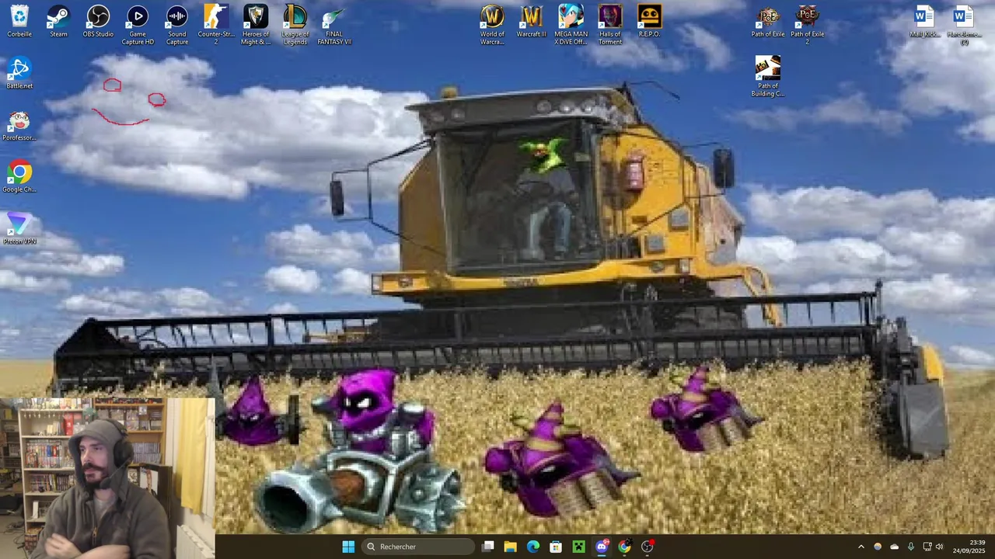Select the Battle.net desktop shortcut
This screenshot has width=995, height=559.
click(x=19, y=73)
